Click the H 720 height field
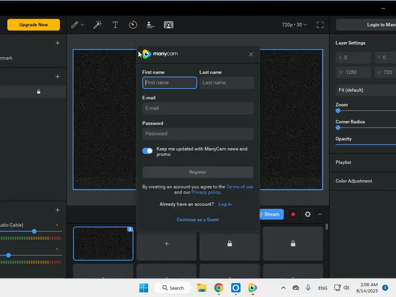 pyautogui.click(x=385, y=72)
